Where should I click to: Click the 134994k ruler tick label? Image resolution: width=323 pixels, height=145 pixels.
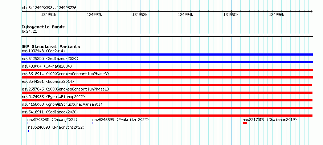185,15
